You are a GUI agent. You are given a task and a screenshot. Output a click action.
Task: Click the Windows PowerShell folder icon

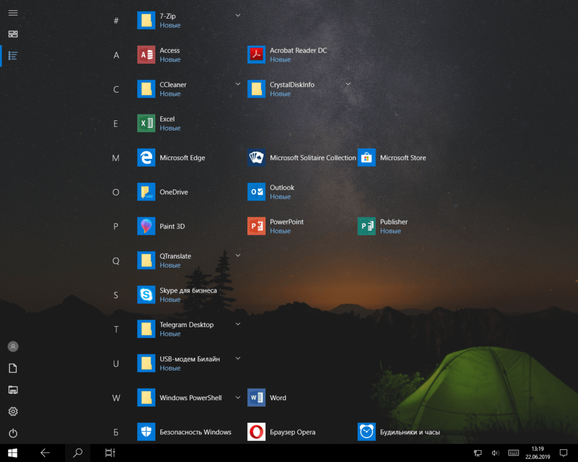[x=146, y=398]
